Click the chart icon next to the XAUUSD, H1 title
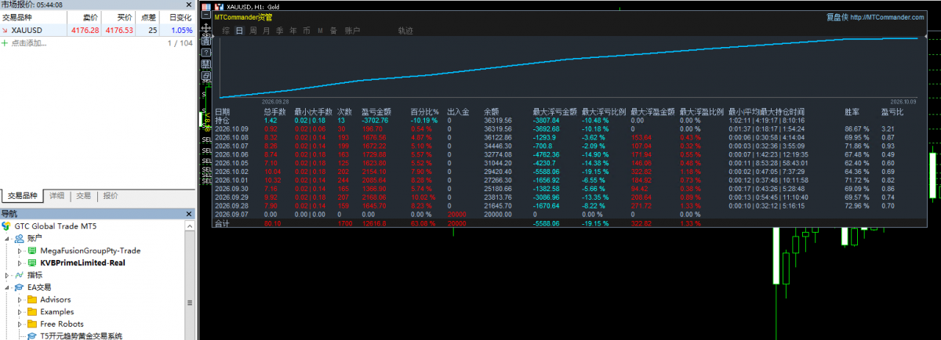The height and width of the screenshot is (340, 941). point(219,7)
